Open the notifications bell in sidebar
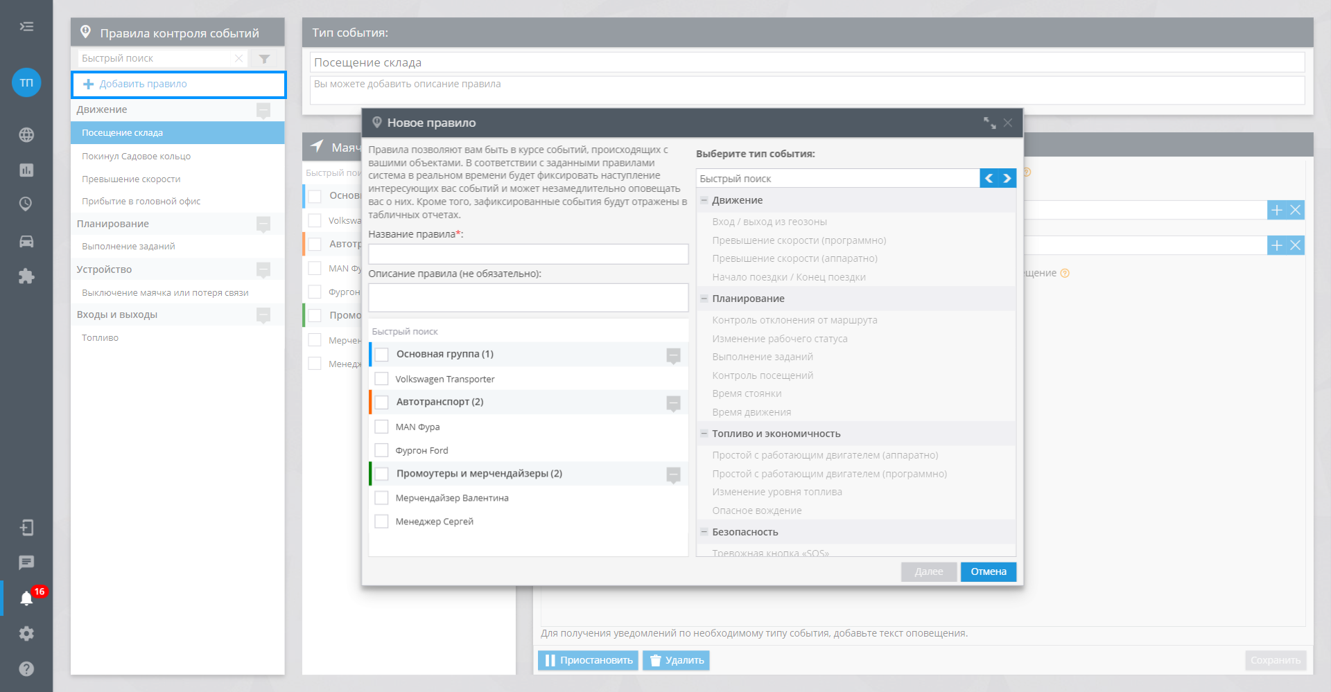 click(x=26, y=598)
